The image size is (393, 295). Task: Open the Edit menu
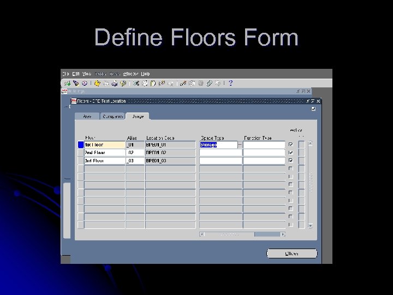76,74
